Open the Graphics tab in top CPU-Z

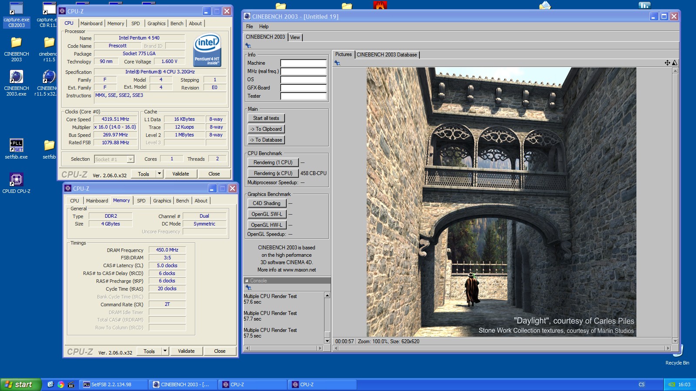[x=156, y=23]
